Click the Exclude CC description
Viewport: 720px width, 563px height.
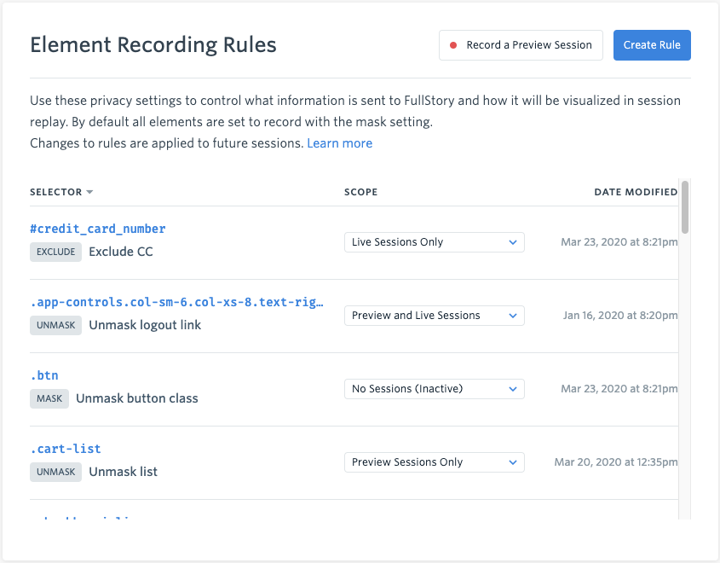tap(121, 252)
